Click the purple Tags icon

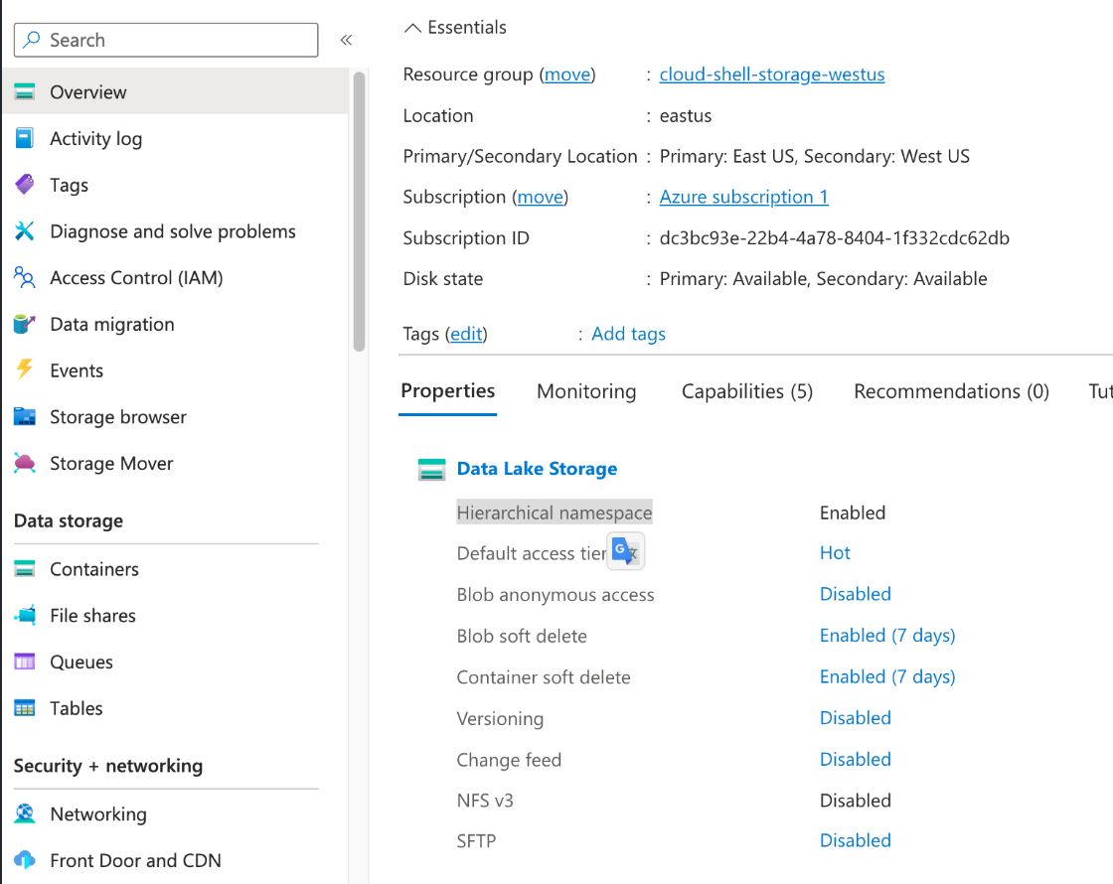(x=25, y=185)
